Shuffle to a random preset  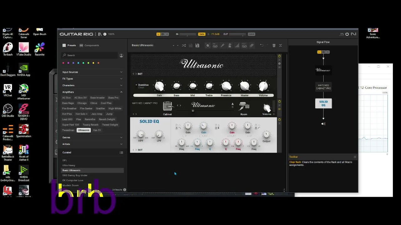pos(184,45)
